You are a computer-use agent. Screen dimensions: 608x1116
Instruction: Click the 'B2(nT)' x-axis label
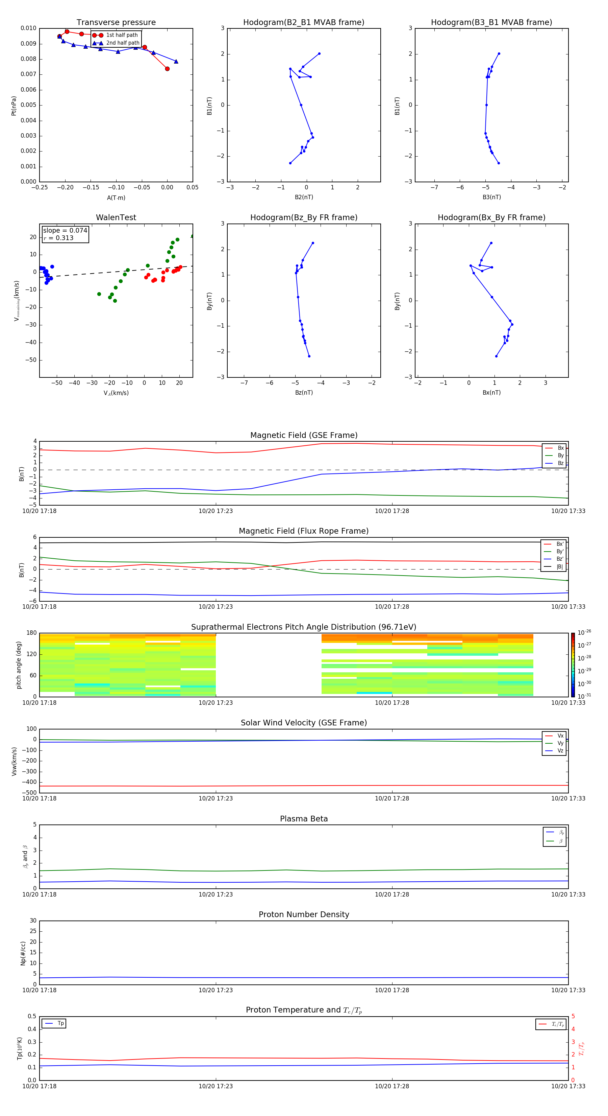point(304,197)
